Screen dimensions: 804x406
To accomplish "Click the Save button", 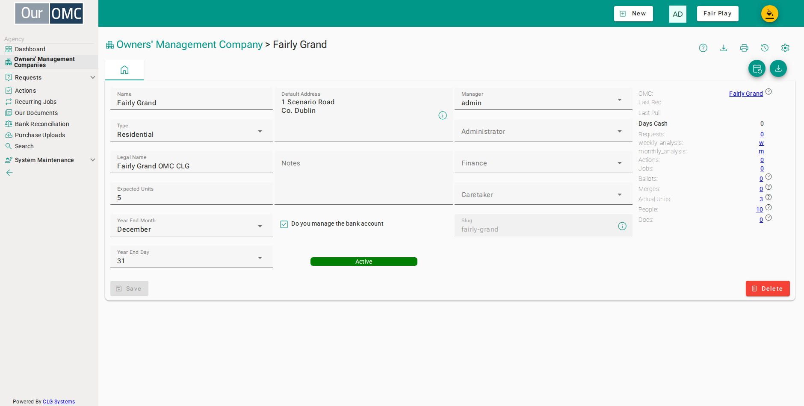I will coord(129,288).
